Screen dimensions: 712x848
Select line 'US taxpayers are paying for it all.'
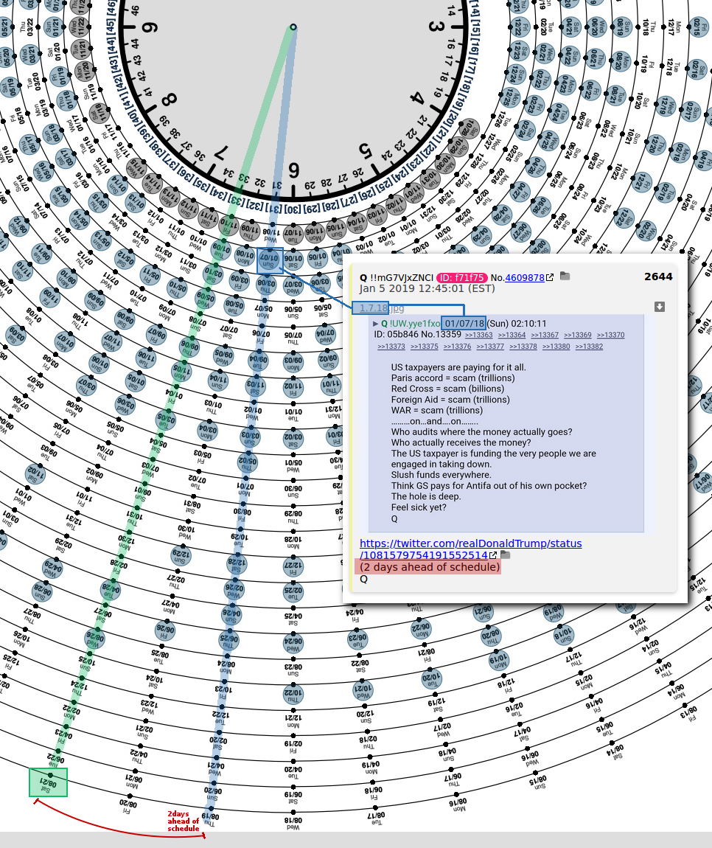pos(458,367)
